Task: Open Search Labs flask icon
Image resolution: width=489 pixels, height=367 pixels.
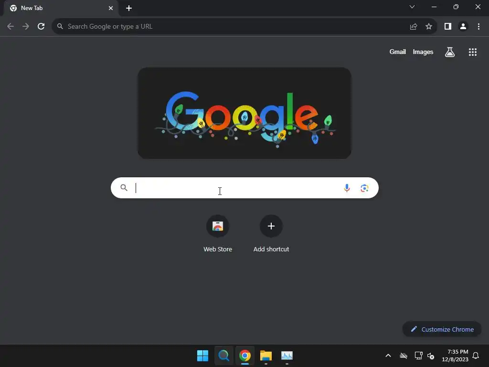Action: click(x=450, y=52)
